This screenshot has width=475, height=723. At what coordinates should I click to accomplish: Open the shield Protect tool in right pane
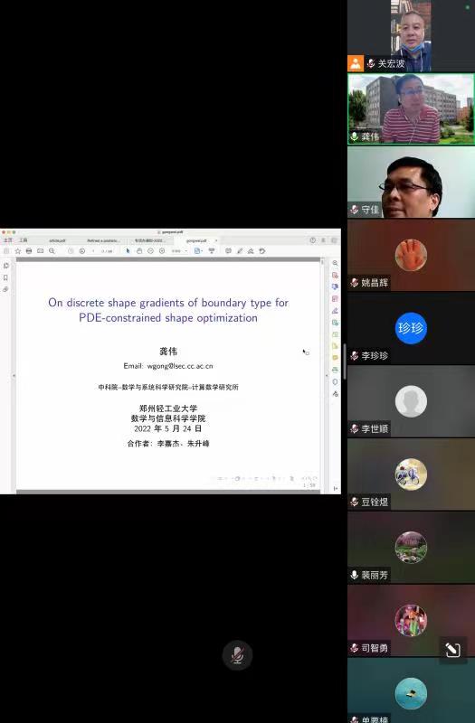335,381
